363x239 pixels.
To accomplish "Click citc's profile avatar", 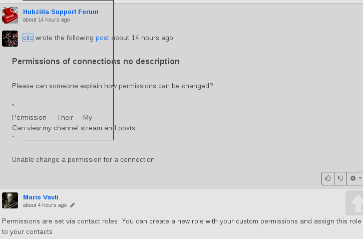I will pos(10,39).
